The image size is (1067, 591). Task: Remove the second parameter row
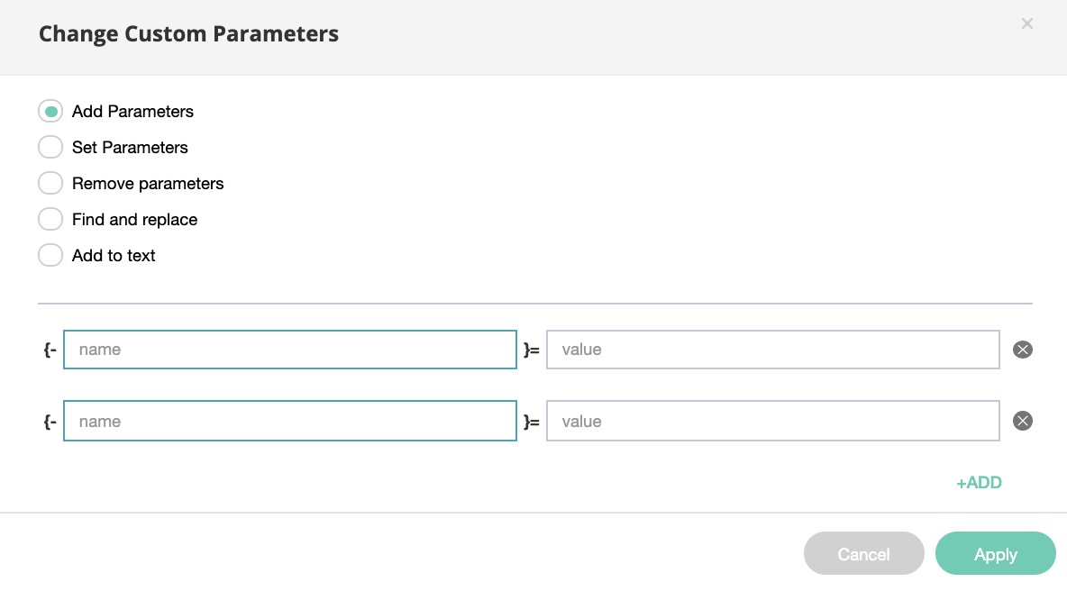1022,422
